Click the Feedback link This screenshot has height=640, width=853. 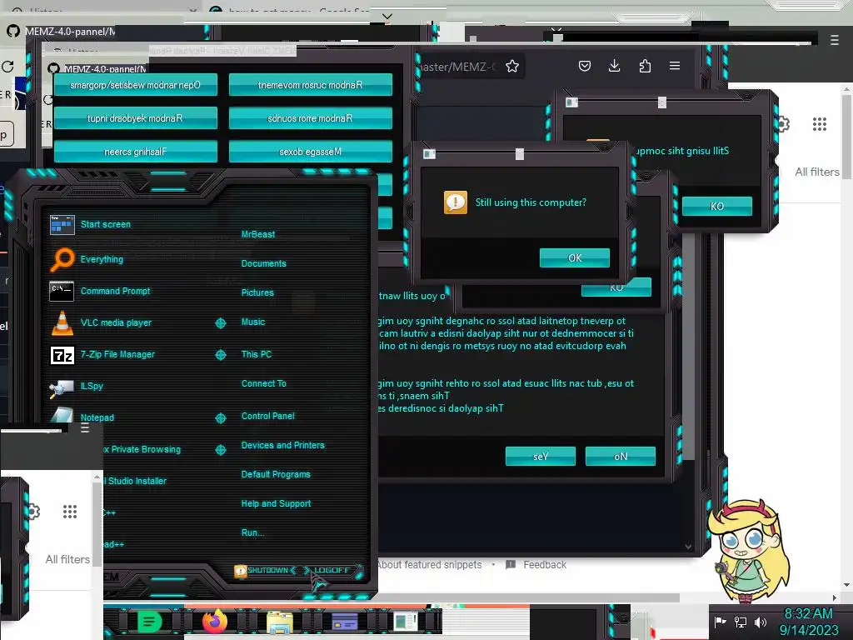click(545, 565)
